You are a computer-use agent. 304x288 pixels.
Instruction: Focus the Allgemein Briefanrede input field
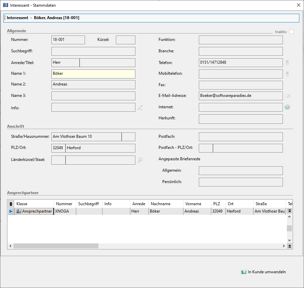[241, 171]
